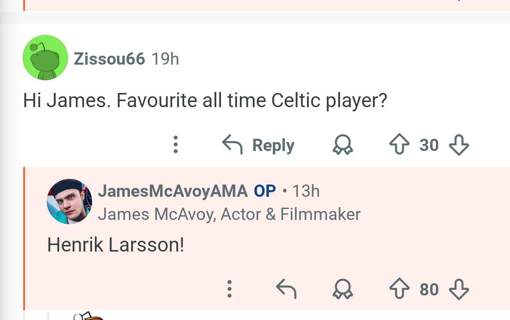Tap the "Henrik Larsson!" comment text
This screenshot has height=320, width=510.
116,244
